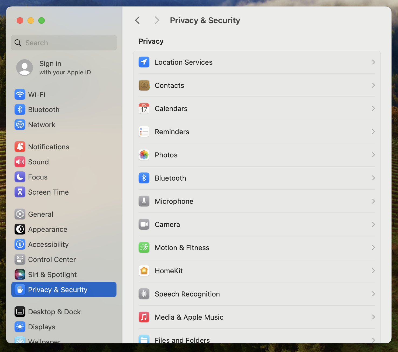Click the Control Center icon
This screenshot has height=352, width=398.
(x=20, y=260)
